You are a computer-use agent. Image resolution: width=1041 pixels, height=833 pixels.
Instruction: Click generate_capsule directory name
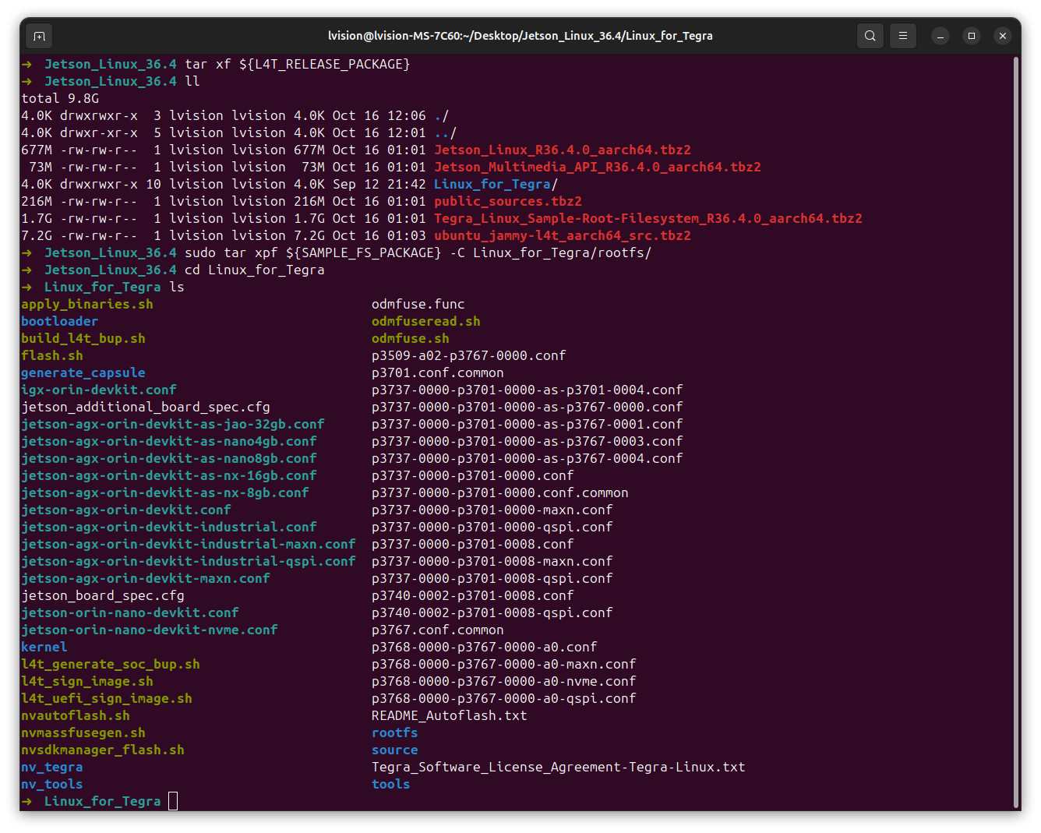(83, 372)
